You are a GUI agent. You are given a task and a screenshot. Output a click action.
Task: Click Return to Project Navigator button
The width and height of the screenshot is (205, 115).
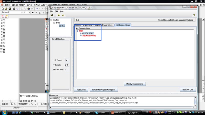[104, 90]
